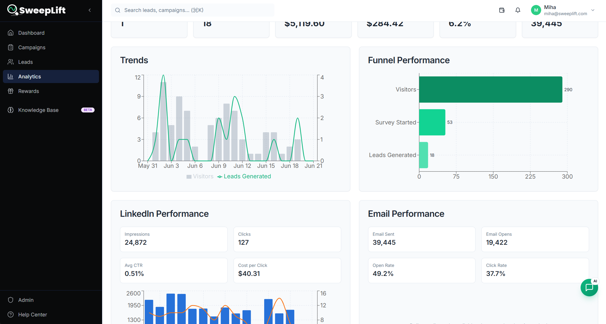Click the Funnel Performance heading
Image resolution: width=606 pixels, height=324 pixels.
(409, 60)
